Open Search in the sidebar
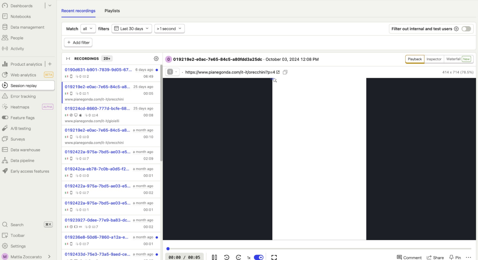478x260 pixels. click(17, 225)
